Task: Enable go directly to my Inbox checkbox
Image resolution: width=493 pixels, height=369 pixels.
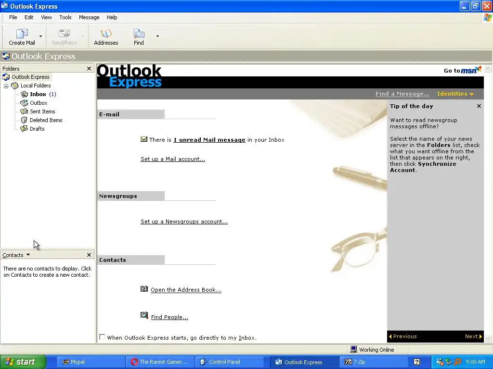Action: tap(102, 337)
